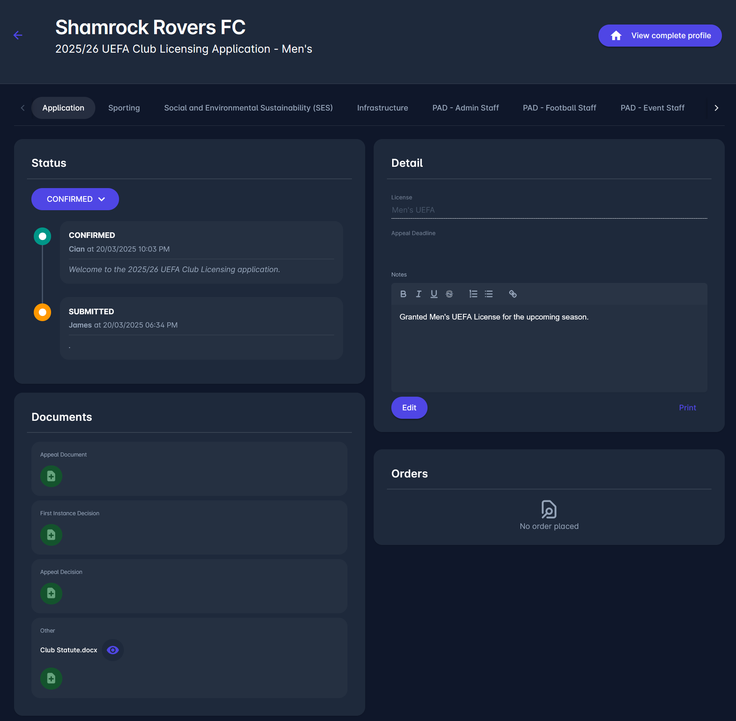Open the CONFIRMED status dropdown
The image size is (736, 721).
point(75,199)
